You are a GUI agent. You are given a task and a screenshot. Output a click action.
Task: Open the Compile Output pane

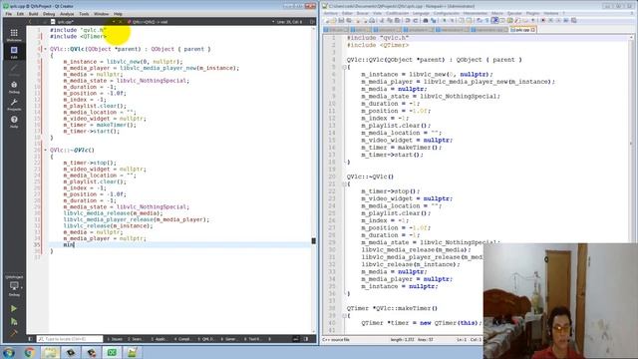pos(182,339)
